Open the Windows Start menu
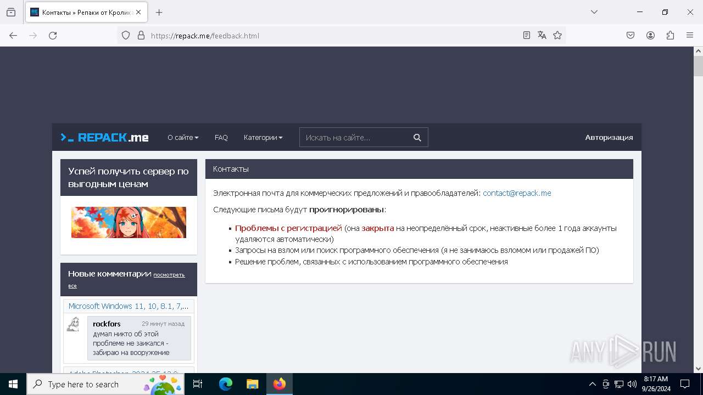 13,384
